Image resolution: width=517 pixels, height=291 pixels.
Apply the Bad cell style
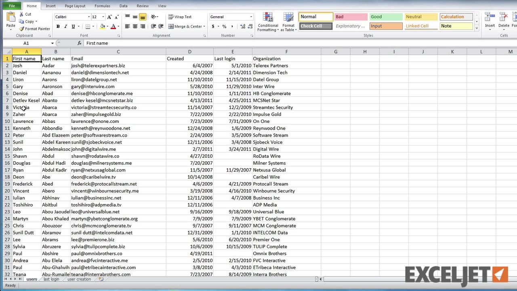[351, 17]
